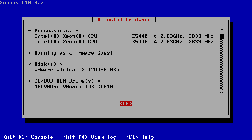Select the CD/DVD ROM Drive(s) heading
Viewport: 252px width, 140px height.
64,81
